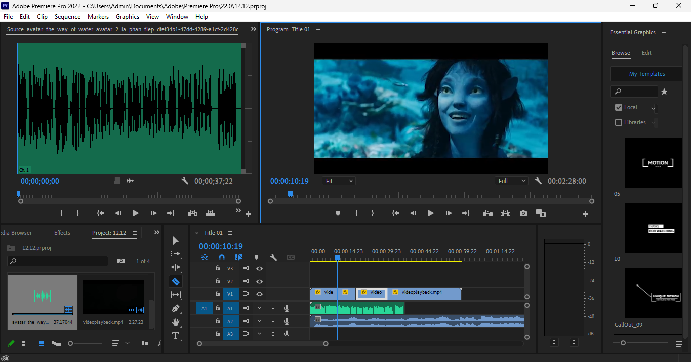Select the Selection tool arrow

click(176, 240)
